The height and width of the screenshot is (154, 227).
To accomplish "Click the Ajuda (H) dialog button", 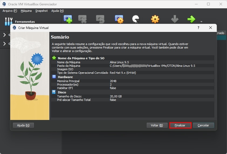I will [23, 125].
